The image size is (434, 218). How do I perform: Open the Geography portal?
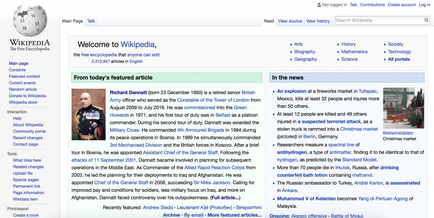point(306,59)
